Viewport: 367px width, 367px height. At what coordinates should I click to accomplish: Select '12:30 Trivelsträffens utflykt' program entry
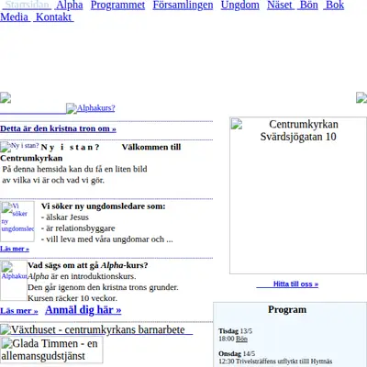275,361
